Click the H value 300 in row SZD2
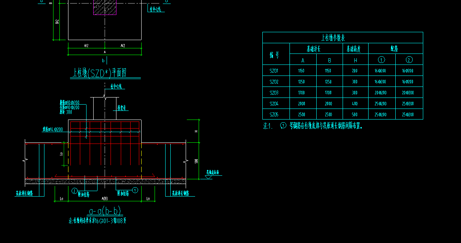The height and width of the screenshot is (243, 461). click(354, 82)
